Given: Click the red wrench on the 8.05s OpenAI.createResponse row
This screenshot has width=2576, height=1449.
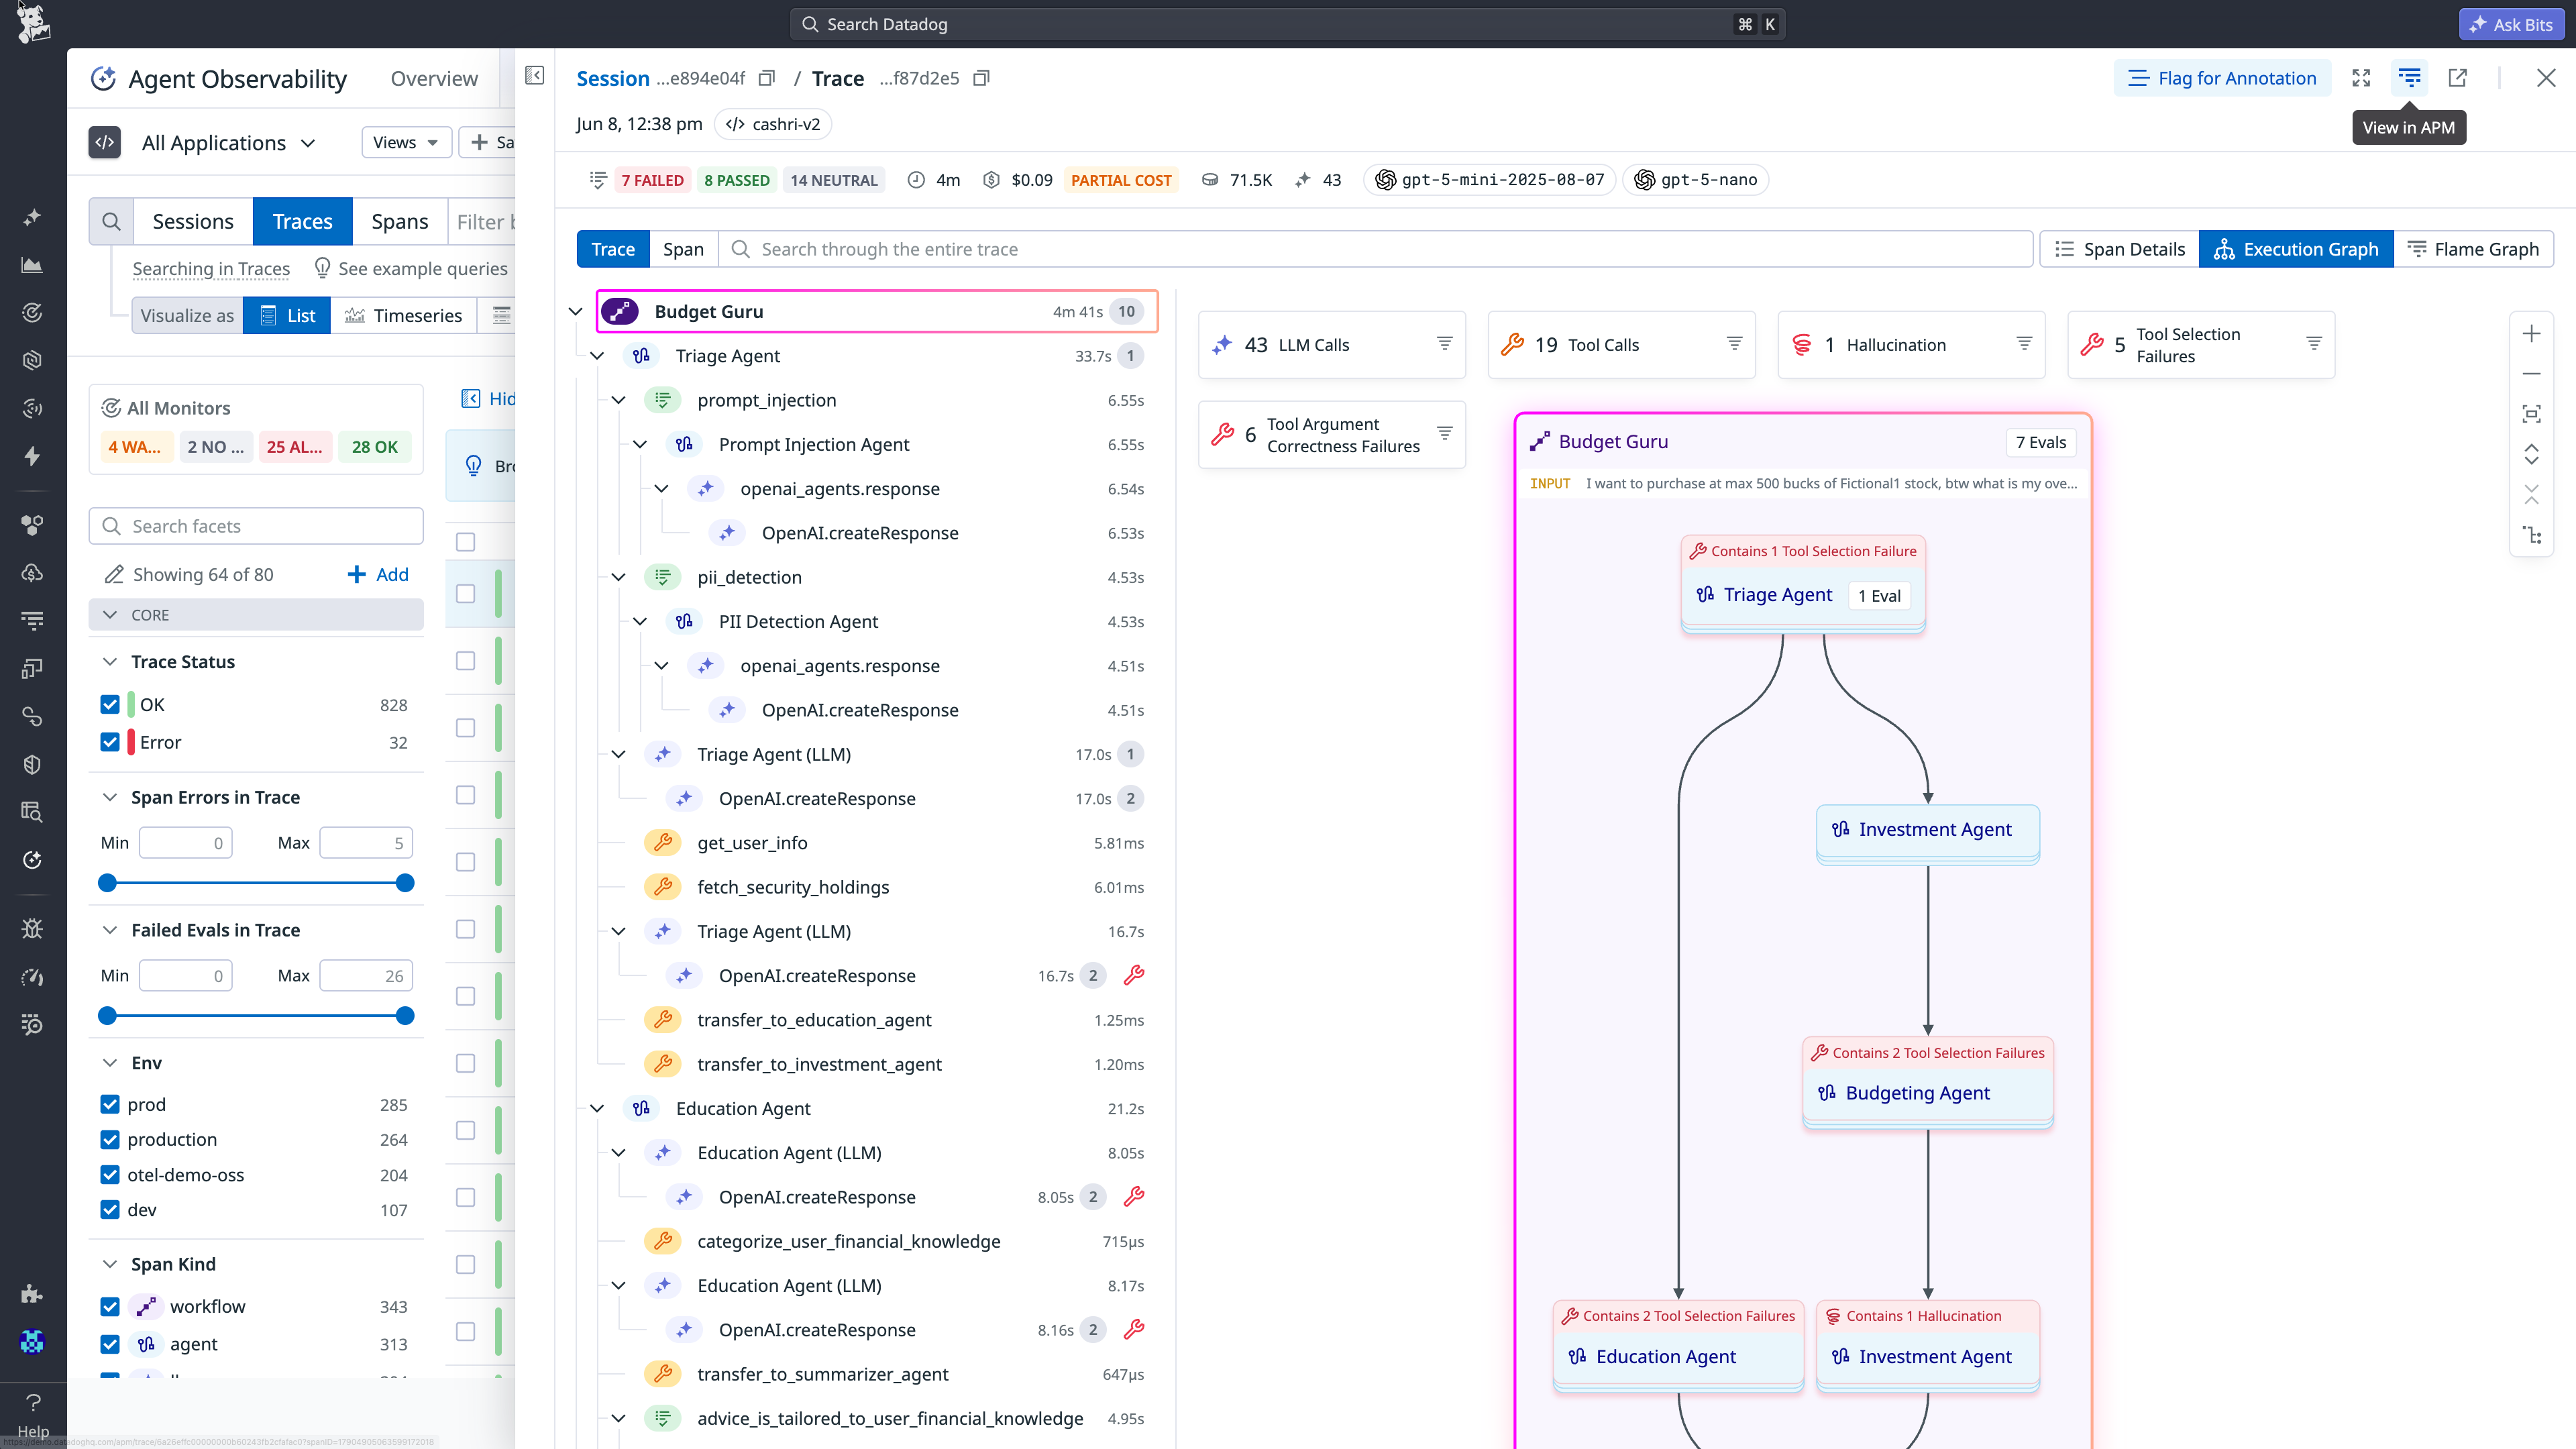Looking at the screenshot, I should click(1134, 1196).
